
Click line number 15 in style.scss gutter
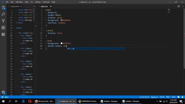coord(41,46)
